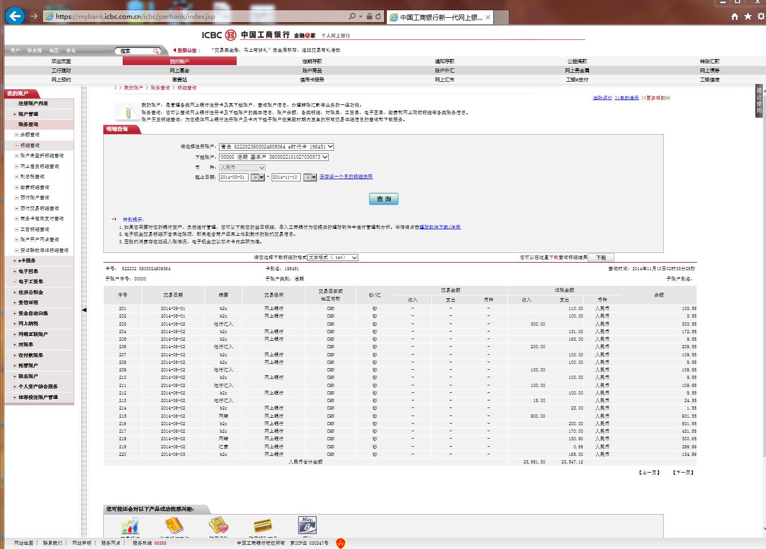Open the 转账汇款 menu item
766x549 pixels.
pos(709,61)
